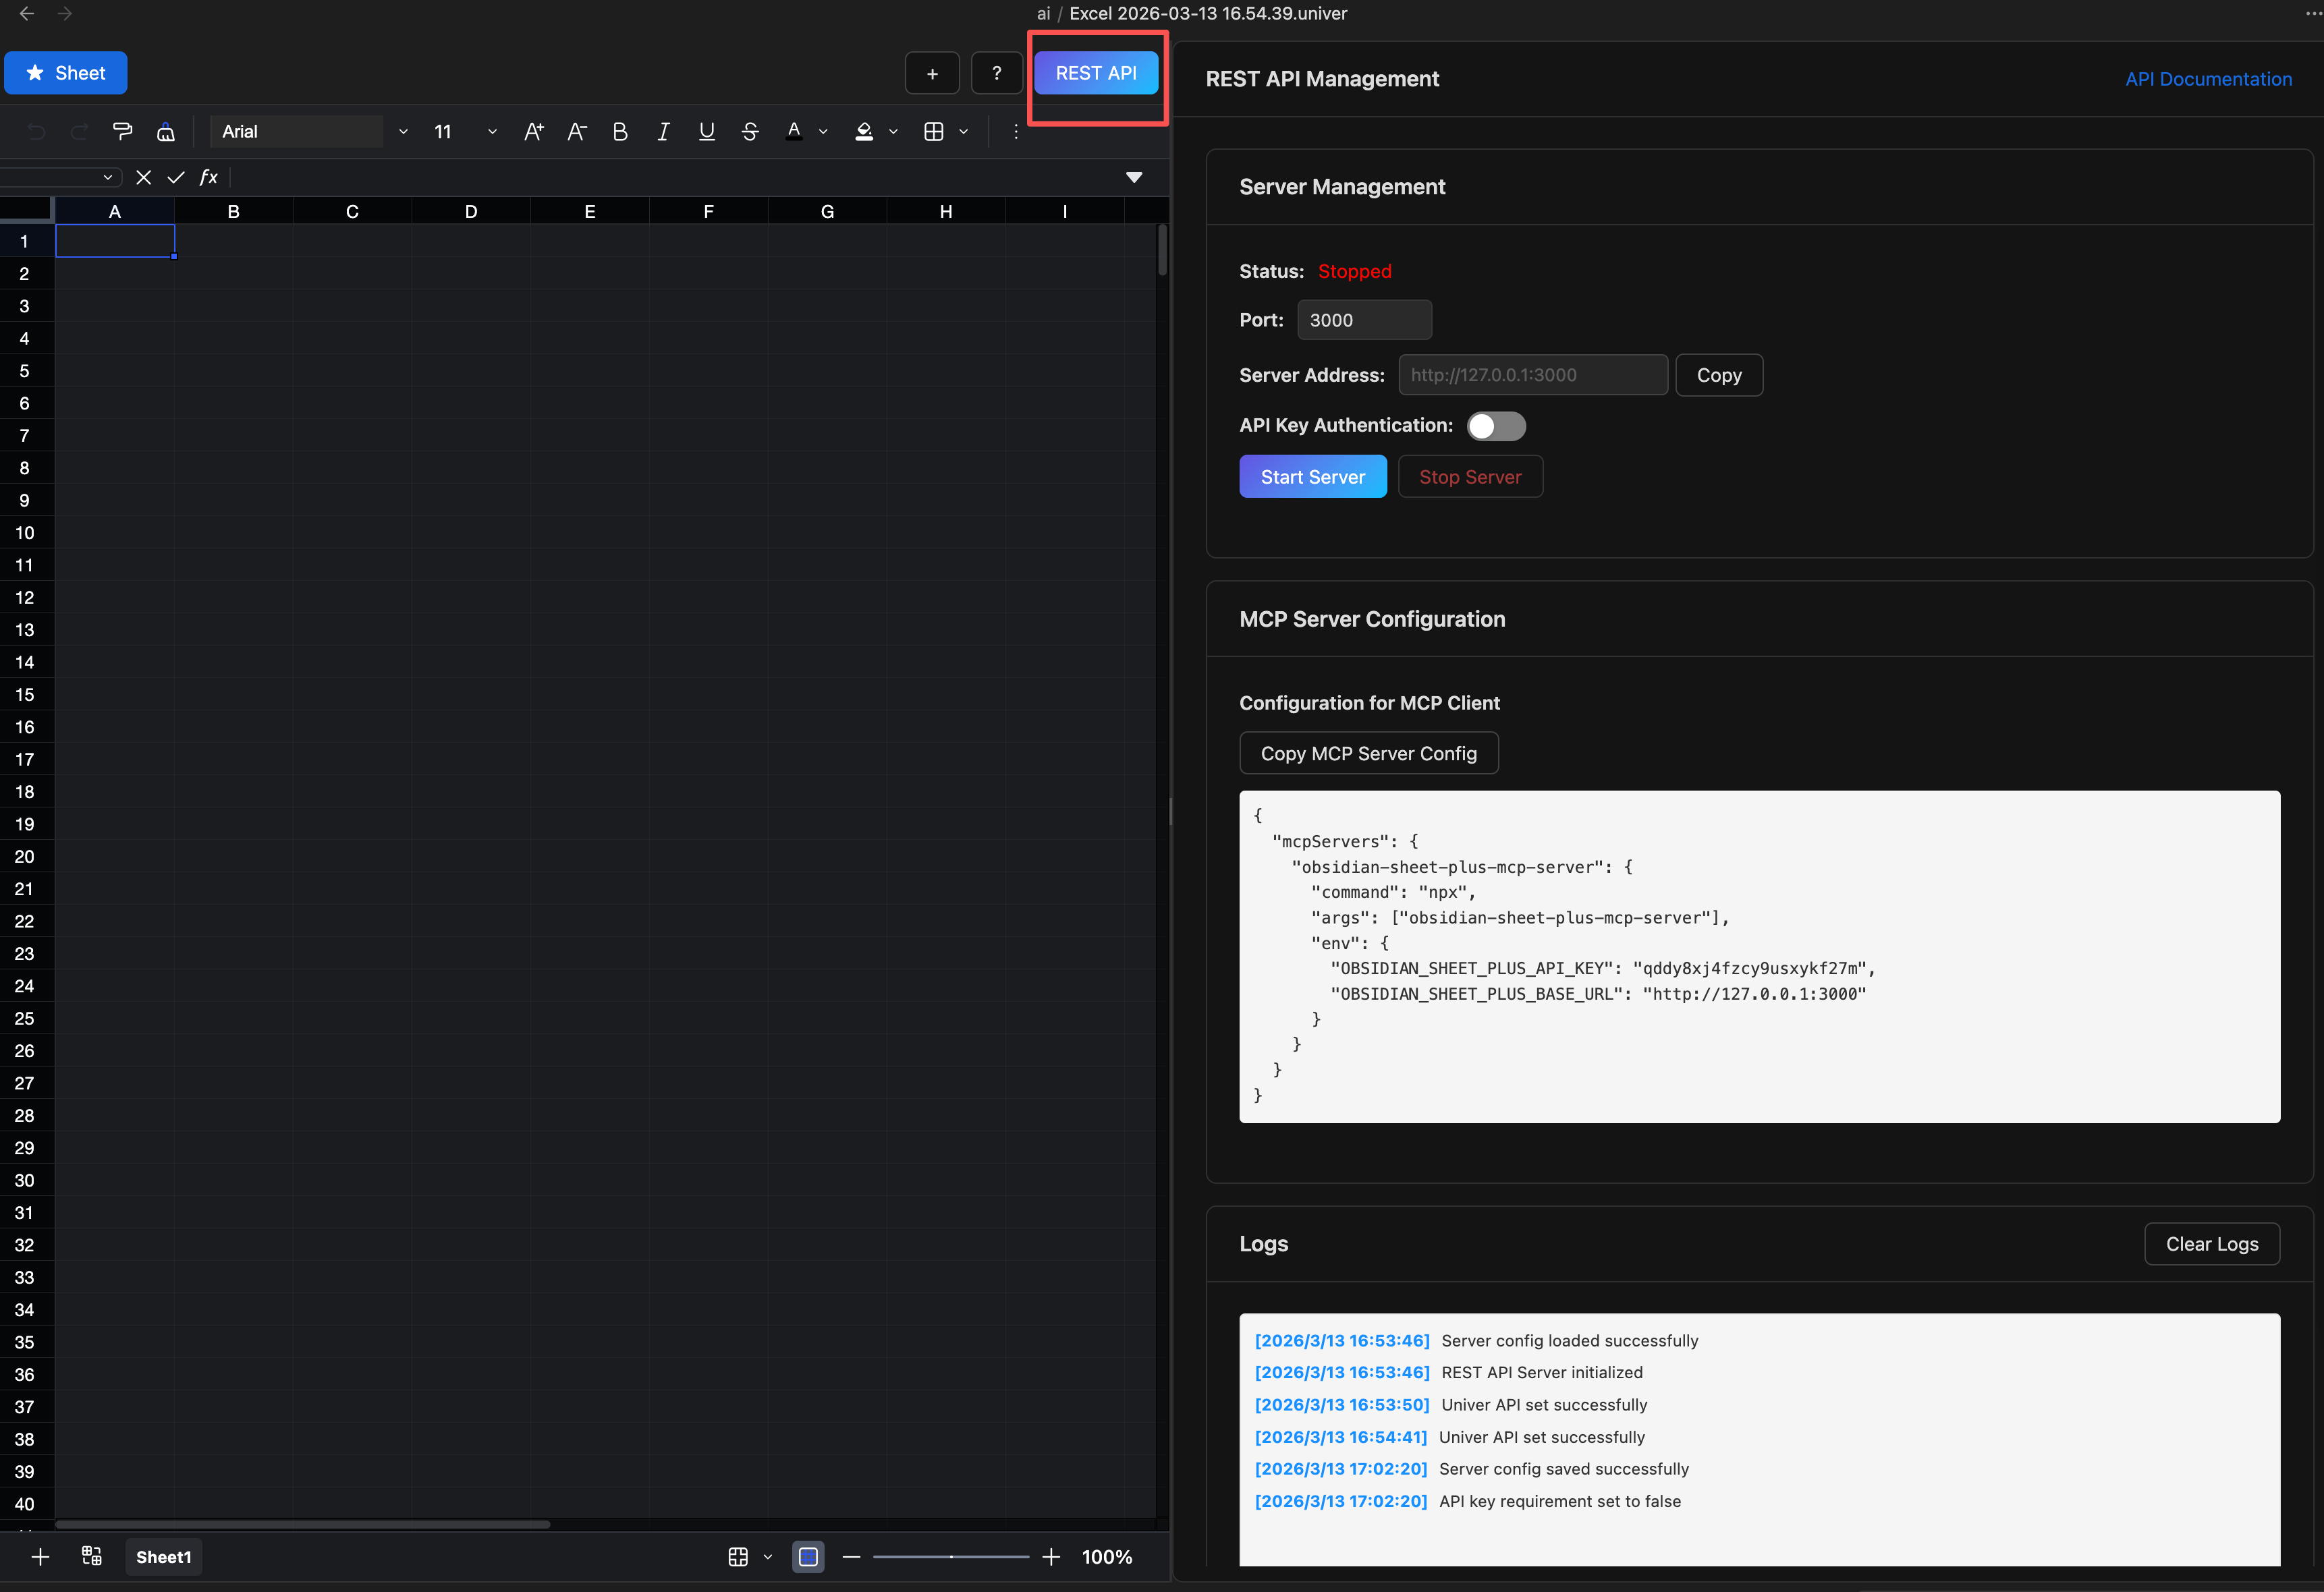
Task: Open the REST API panel tab
Action: pos(1096,73)
